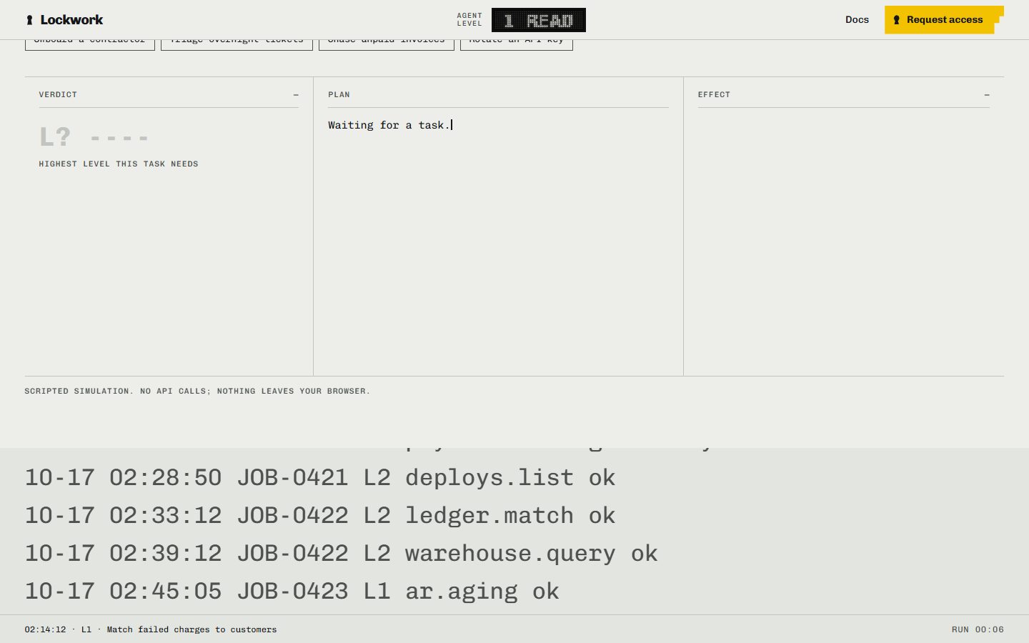Select the Rotate an API key chip
The image size is (1029, 643).
click(x=517, y=44)
